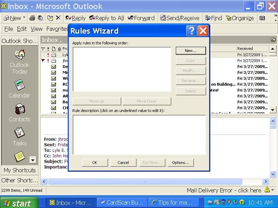Click the Move Up button
The image size is (278, 208).
97,101
